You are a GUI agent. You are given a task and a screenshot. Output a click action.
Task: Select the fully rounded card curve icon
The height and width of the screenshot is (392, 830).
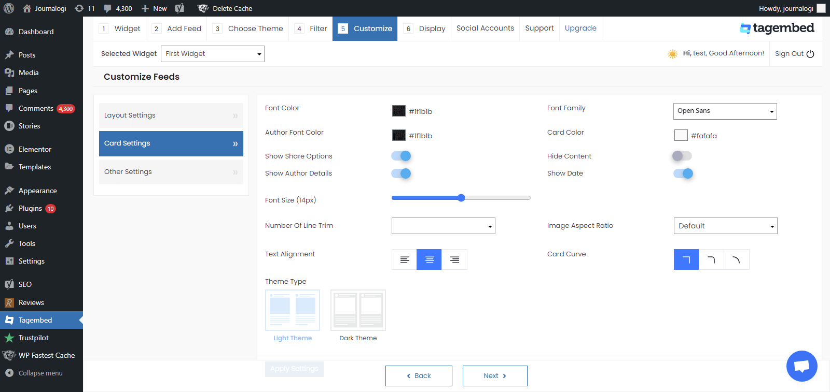[736, 259]
